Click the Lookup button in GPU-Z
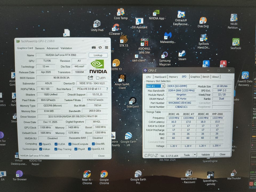 (98, 55)
